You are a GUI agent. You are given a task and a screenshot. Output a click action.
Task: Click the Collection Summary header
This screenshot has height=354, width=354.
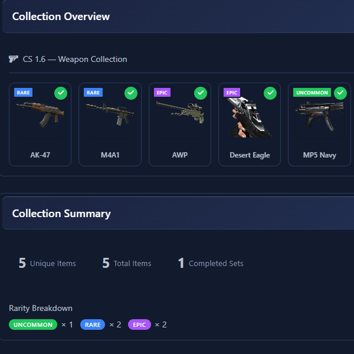point(61,214)
